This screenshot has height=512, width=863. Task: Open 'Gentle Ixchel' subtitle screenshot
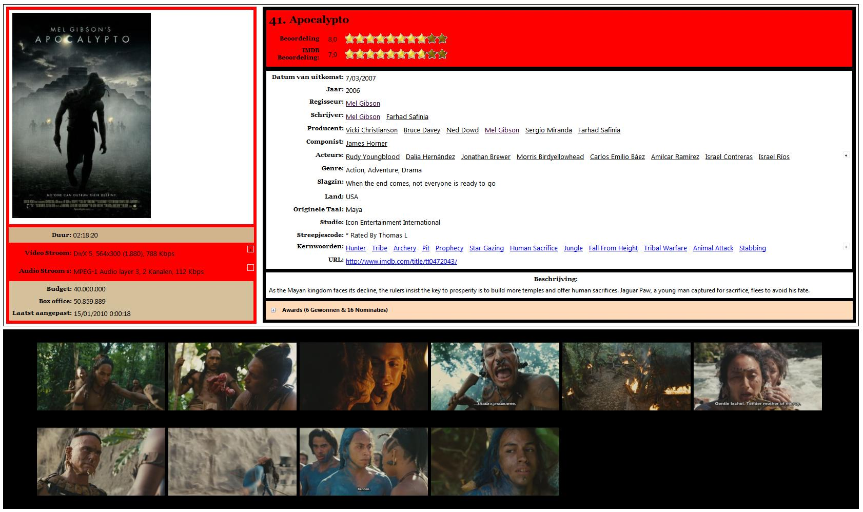tap(758, 377)
